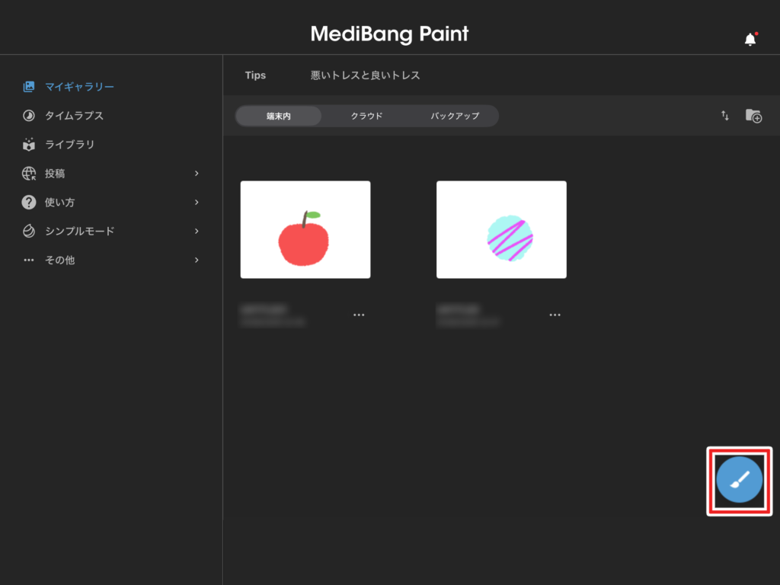The height and width of the screenshot is (585, 780).
Task: Tap the blue brush new canvas button
Action: click(739, 481)
